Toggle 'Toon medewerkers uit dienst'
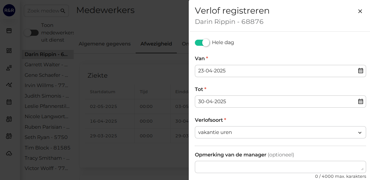Viewport: 370px width, 180px height. click(31, 32)
